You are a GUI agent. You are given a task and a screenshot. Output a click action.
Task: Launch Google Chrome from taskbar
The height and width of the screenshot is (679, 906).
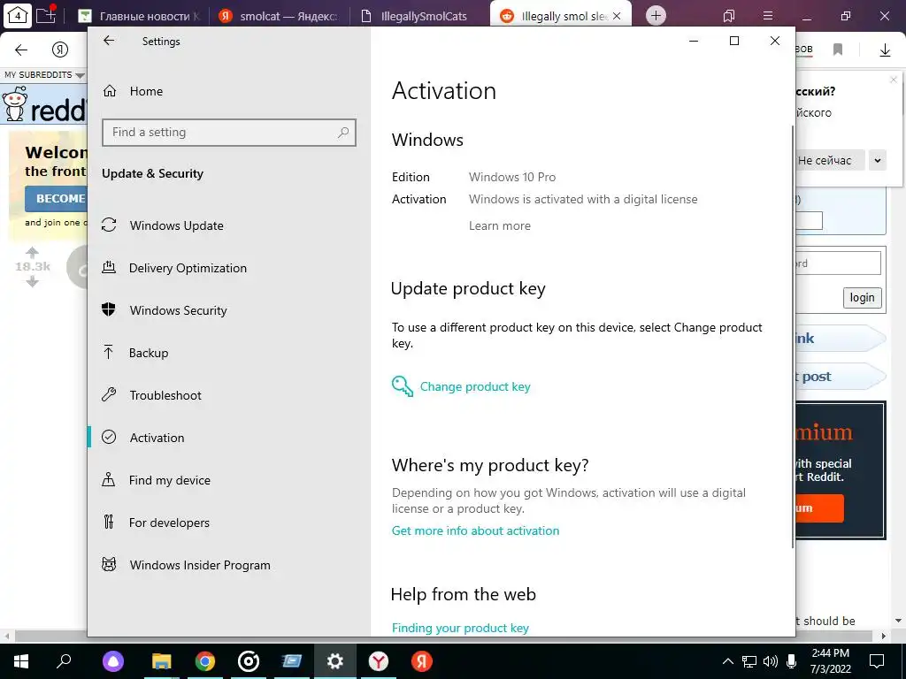205,661
